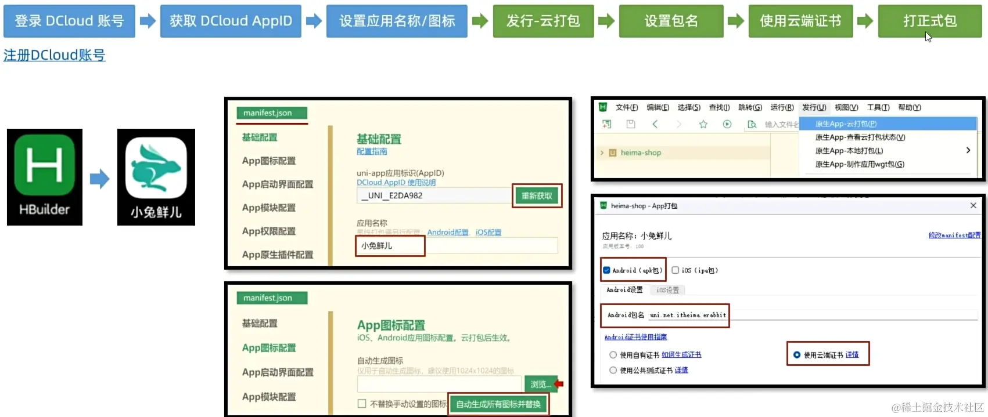This screenshot has height=417, width=988.
Task: Toggle the Android (apk包) checkbox
Action: tap(606, 270)
